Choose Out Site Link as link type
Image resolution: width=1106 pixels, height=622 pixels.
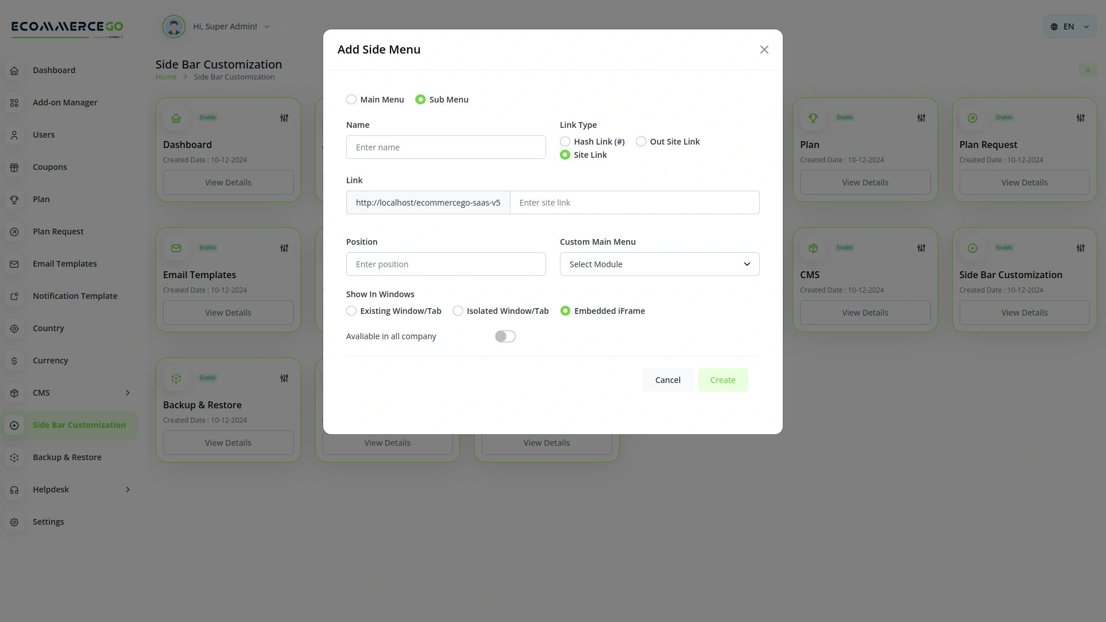(641, 141)
